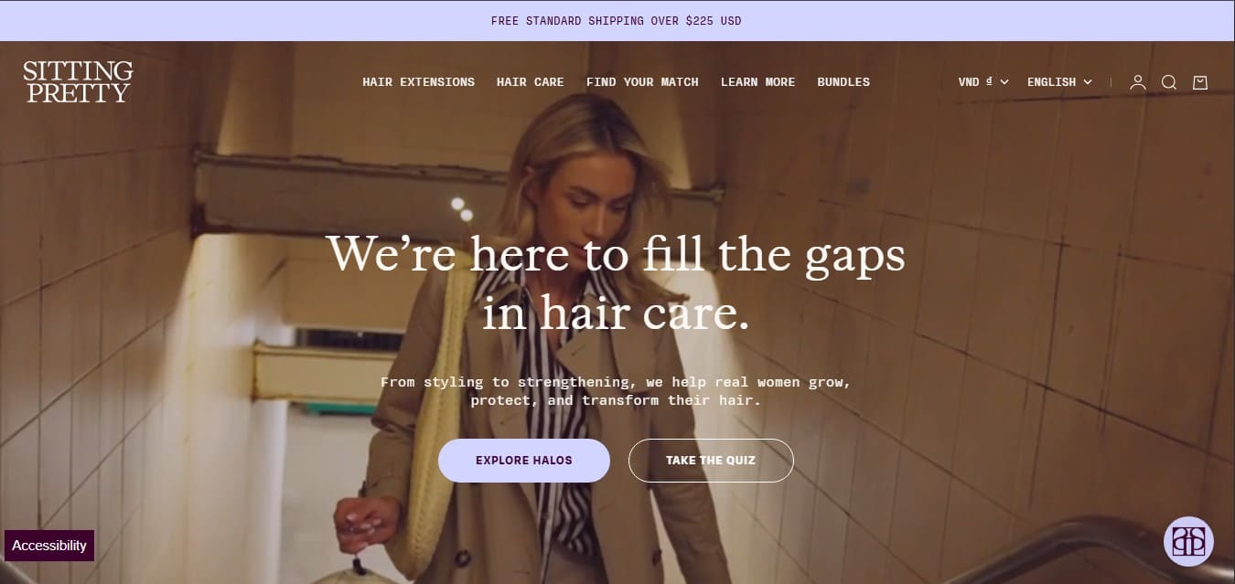Screen dimensions: 1235x584
Task: Open the Hair Extensions menu
Action: [418, 82]
